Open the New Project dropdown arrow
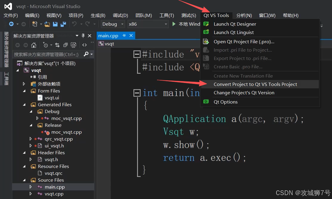The image size is (332, 199). (x=41, y=24)
